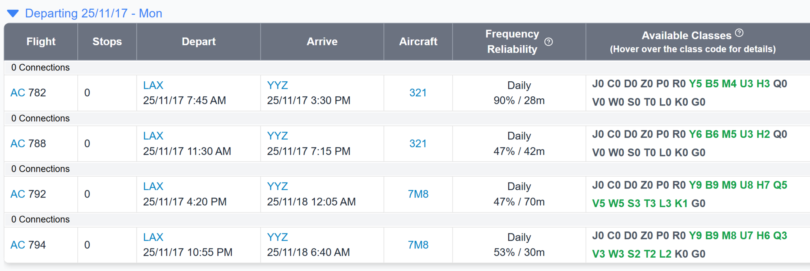This screenshot has width=810, height=271.
Task: Click the U7 class code on AC 794
Action: pyautogui.click(x=746, y=236)
